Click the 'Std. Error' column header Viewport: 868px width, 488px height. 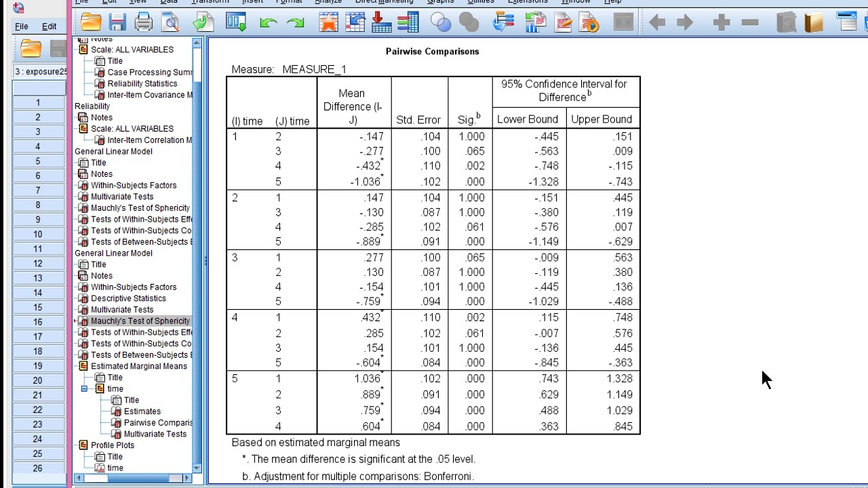coord(418,119)
